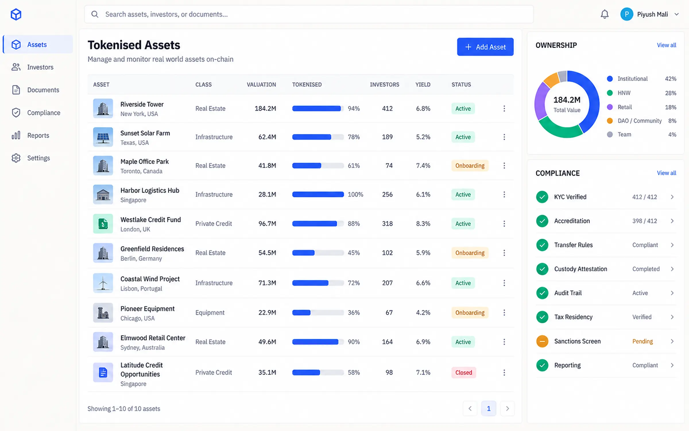Select page 1 in pagination
689x431 pixels.
click(x=489, y=408)
